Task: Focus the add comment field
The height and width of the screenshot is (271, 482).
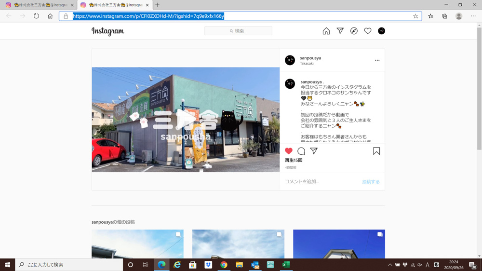Action: click(x=321, y=181)
